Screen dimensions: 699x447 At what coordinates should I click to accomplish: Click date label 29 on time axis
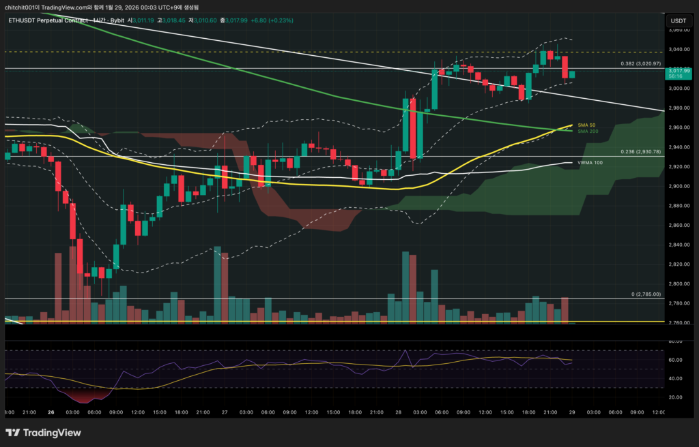click(x=571, y=412)
